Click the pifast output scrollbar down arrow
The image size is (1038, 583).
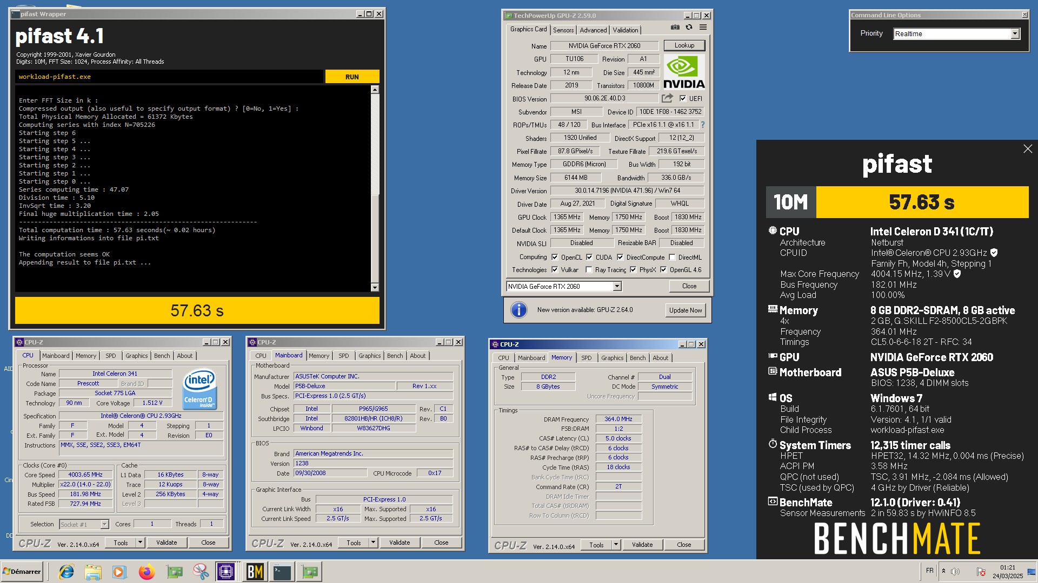coord(375,287)
